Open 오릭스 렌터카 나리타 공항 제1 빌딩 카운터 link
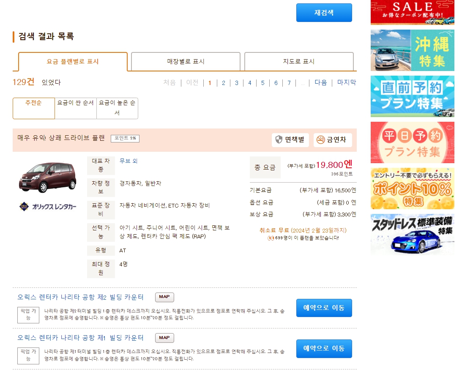 pos(80,338)
